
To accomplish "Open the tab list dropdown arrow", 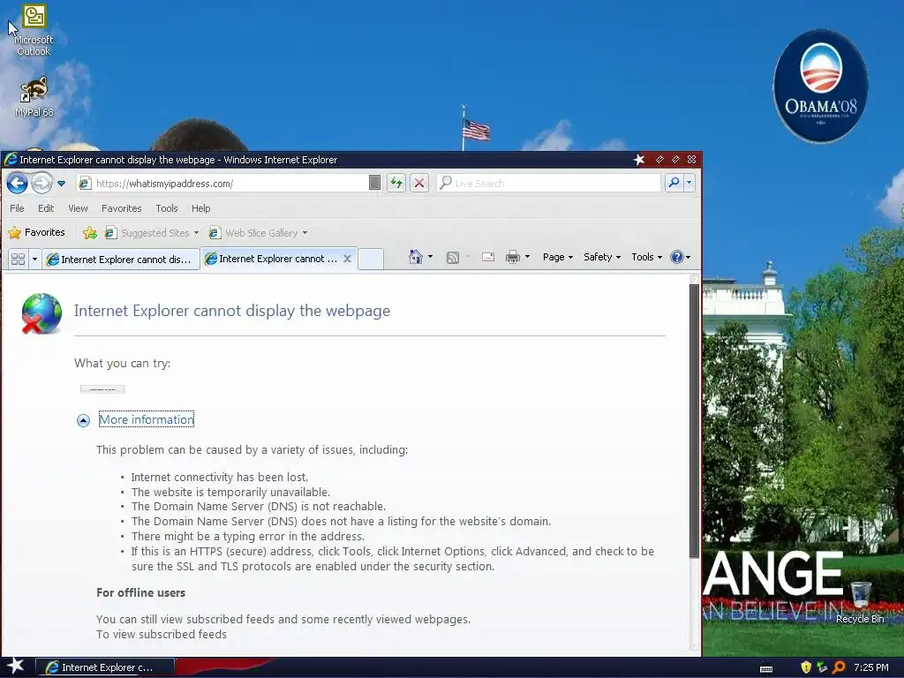I will pos(34,259).
